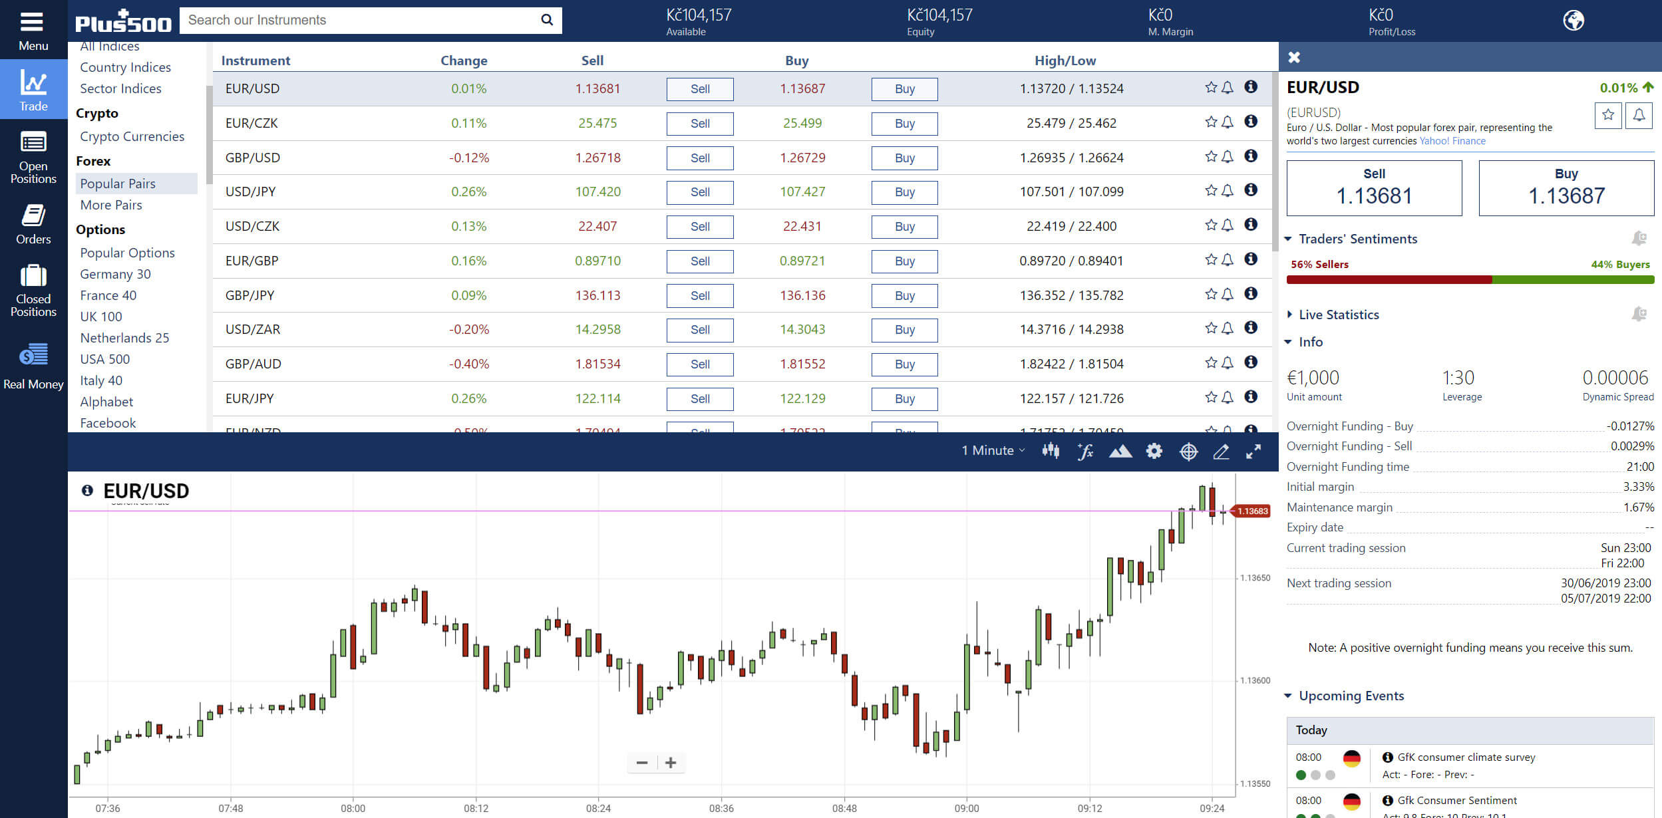Zoom out chart with minus button
The height and width of the screenshot is (818, 1662).
click(642, 763)
